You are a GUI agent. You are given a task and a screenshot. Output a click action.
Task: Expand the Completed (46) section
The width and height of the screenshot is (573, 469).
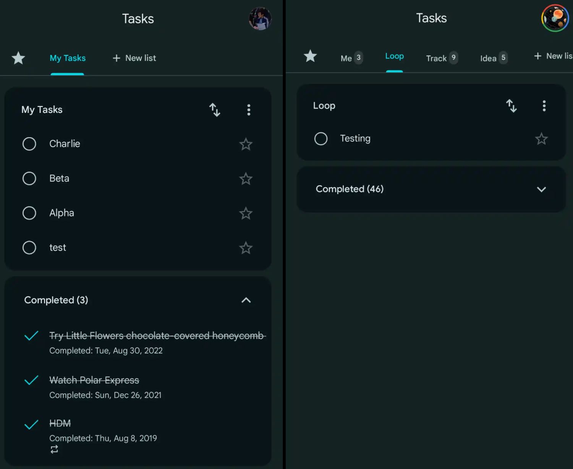541,189
